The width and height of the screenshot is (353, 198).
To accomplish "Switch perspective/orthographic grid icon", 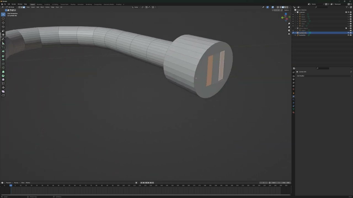I will [x=289, y=34].
